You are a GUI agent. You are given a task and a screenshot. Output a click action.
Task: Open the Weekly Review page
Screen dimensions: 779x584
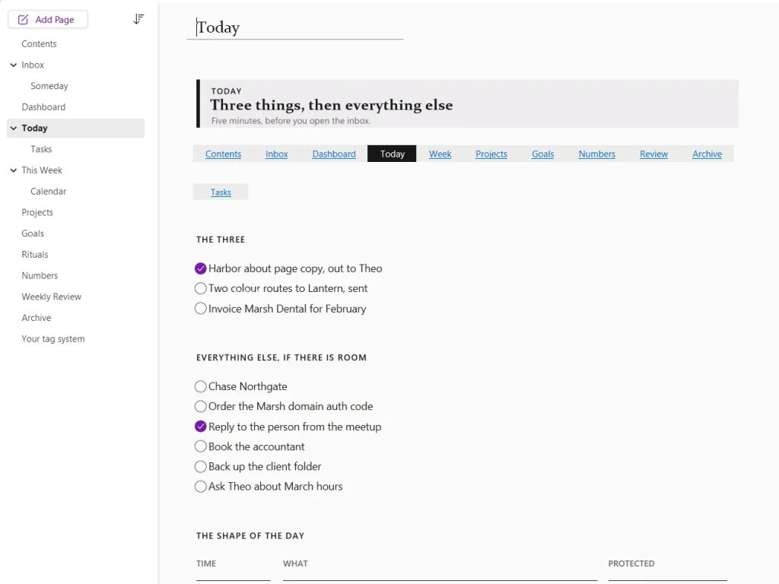pos(51,297)
